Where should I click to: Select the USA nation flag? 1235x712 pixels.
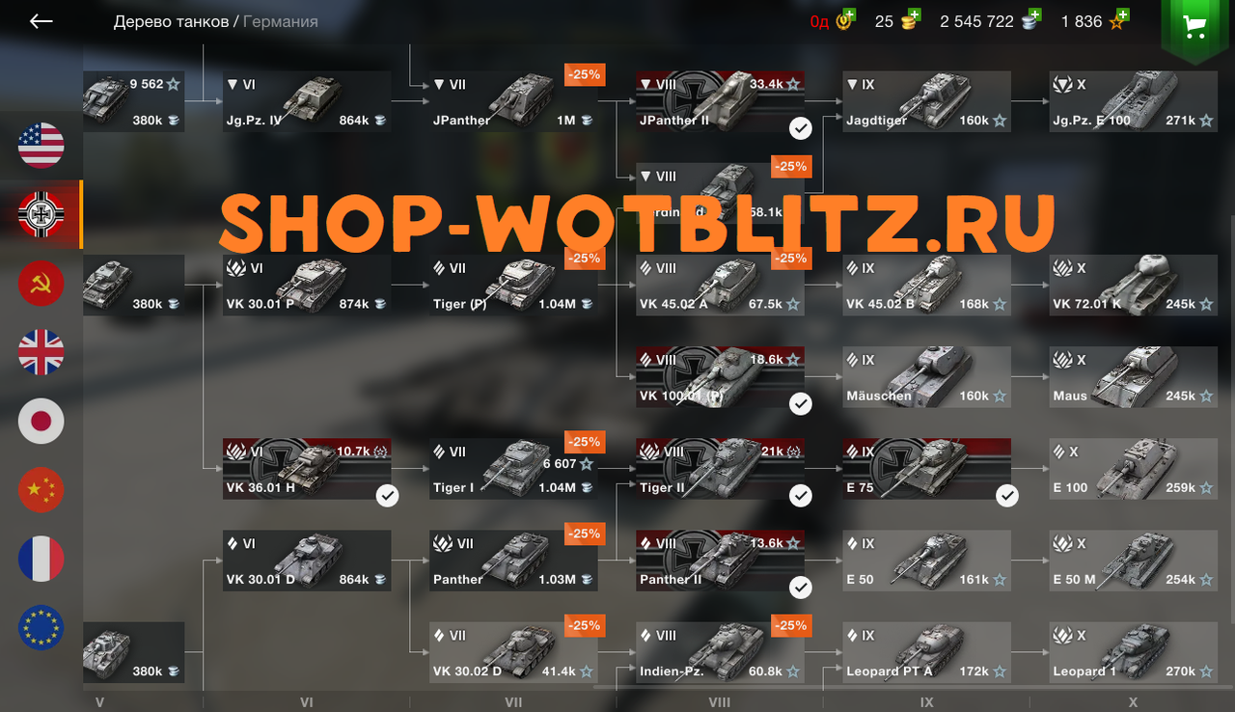tap(41, 146)
